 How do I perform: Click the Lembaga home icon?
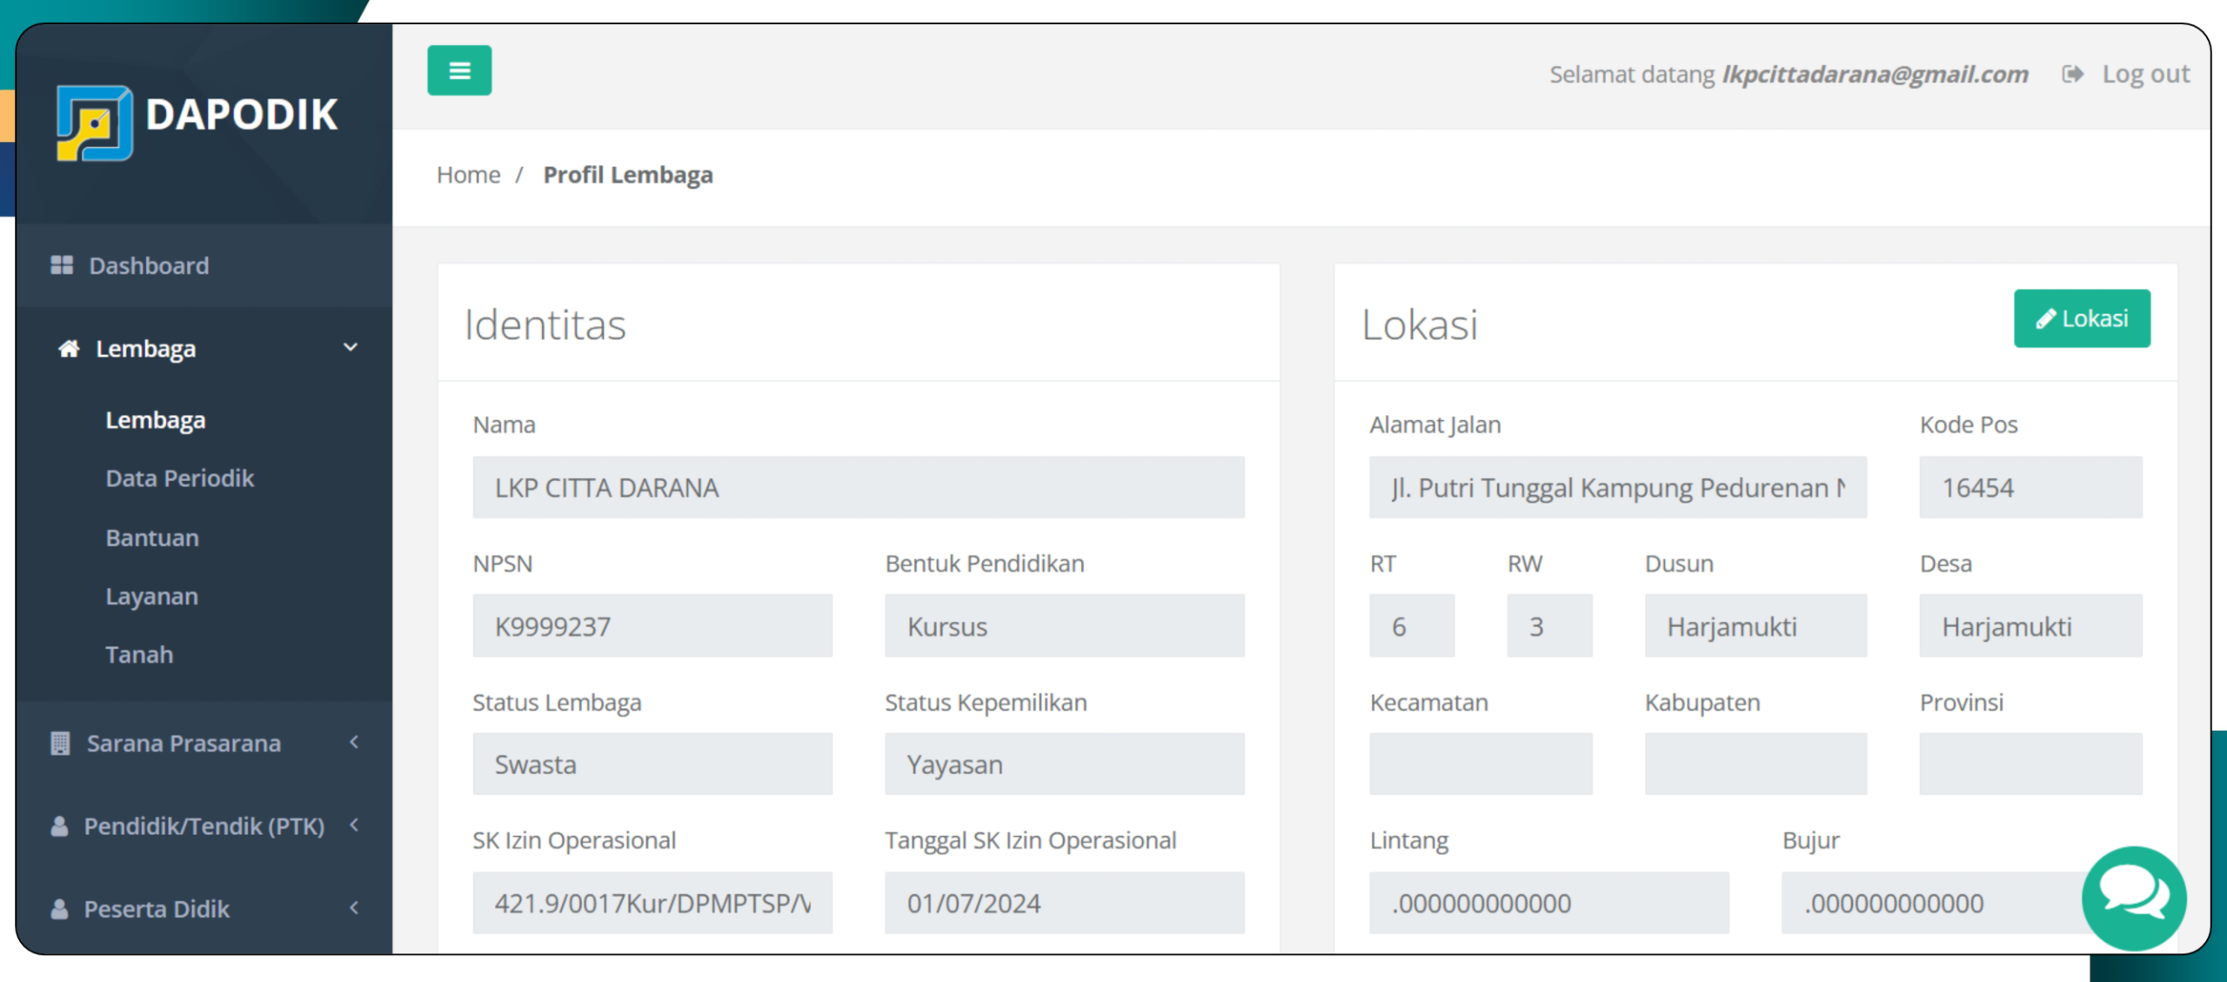(69, 349)
